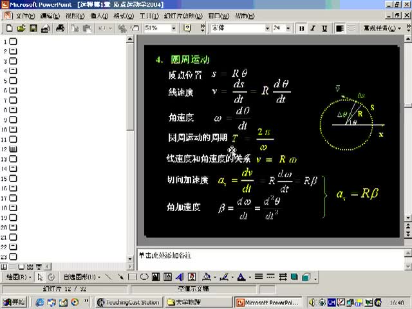Click the Help question mark icon
This screenshot has width=412, height=309.
(x=187, y=28)
